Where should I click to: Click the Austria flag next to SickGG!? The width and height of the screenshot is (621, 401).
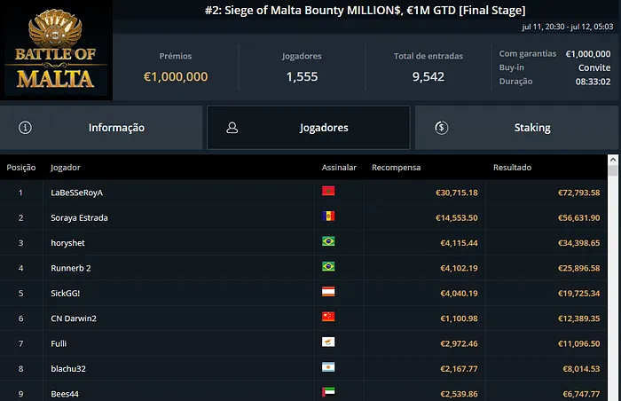(x=328, y=292)
